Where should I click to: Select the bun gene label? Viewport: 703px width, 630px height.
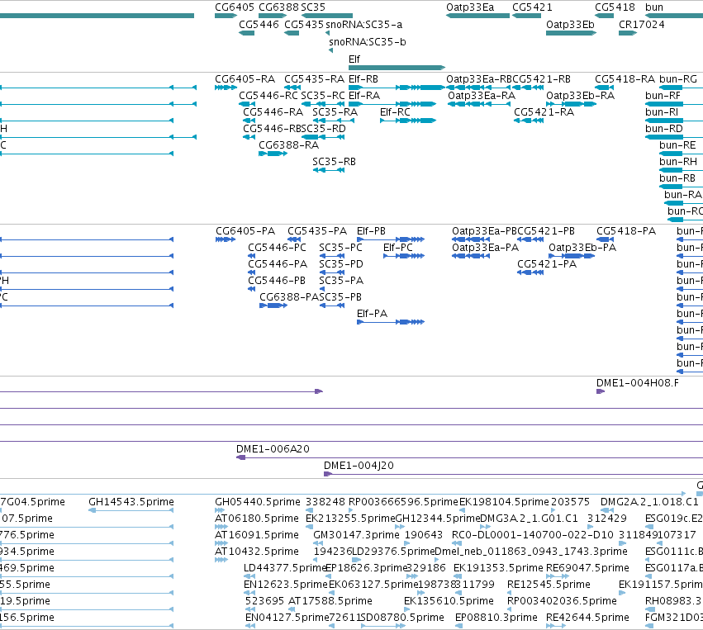653,7
